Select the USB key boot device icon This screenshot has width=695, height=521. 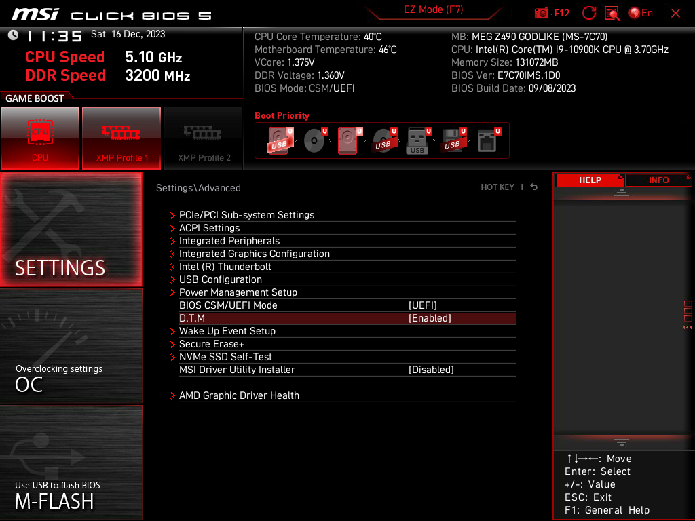click(x=418, y=140)
